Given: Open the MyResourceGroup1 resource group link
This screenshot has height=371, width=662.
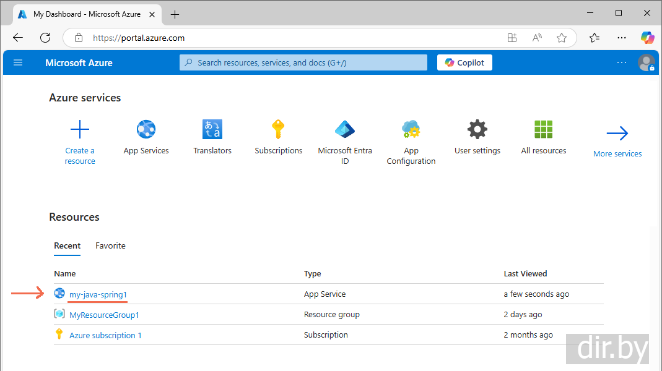Looking at the screenshot, I should 104,315.
